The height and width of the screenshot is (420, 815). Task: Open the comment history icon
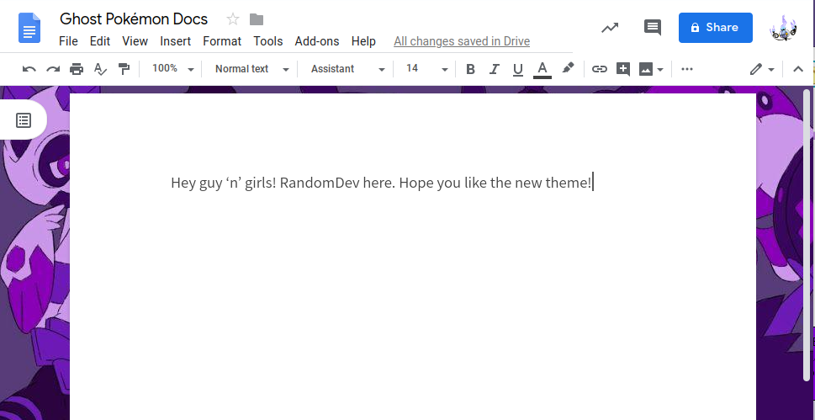(653, 28)
